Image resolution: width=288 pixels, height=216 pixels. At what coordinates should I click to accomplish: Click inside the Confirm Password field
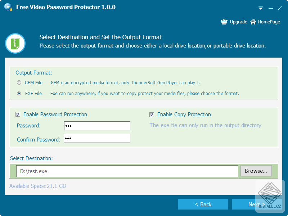(97, 138)
